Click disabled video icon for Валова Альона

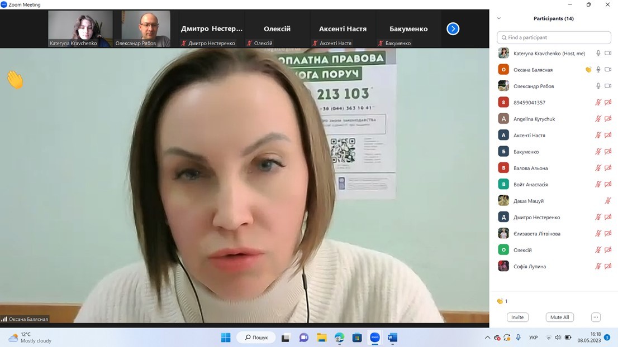tap(608, 168)
